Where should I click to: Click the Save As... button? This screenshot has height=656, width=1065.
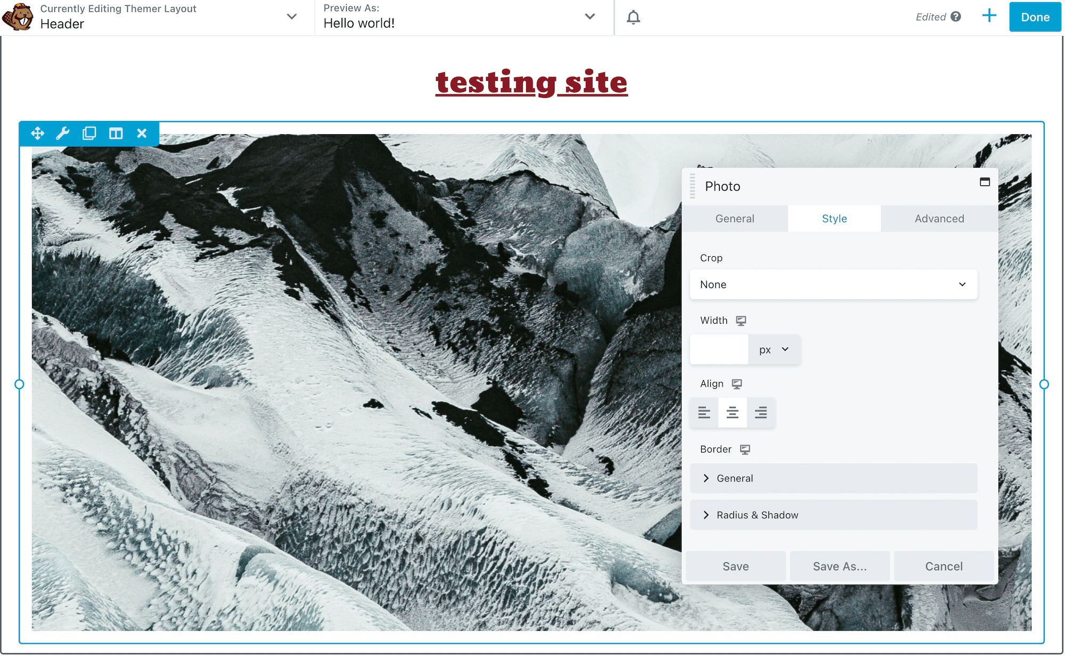(x=839, y=567)
